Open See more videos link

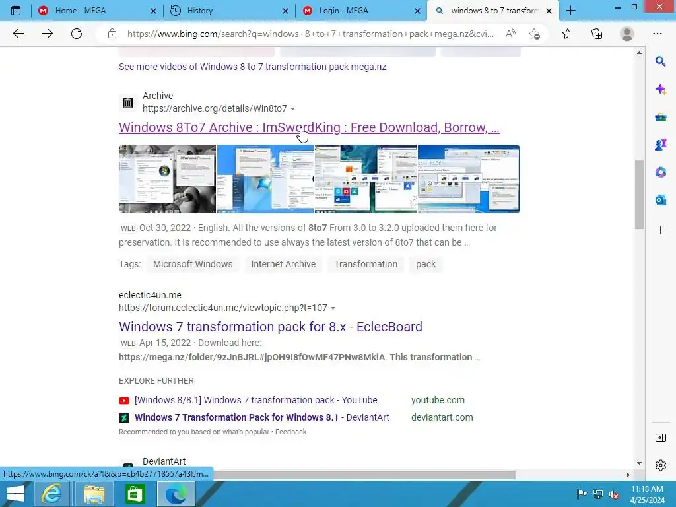click(x=252, y=67)
